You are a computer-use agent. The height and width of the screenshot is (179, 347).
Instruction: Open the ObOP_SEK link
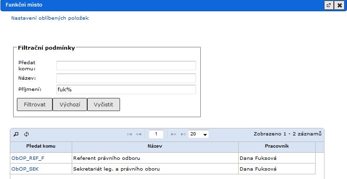pyautogui.click(x=25, y=169)
